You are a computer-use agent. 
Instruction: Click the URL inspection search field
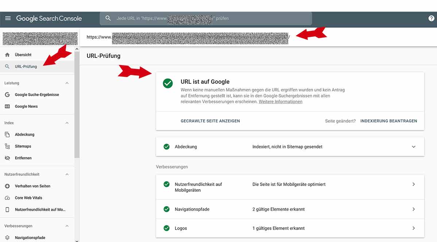206,18
